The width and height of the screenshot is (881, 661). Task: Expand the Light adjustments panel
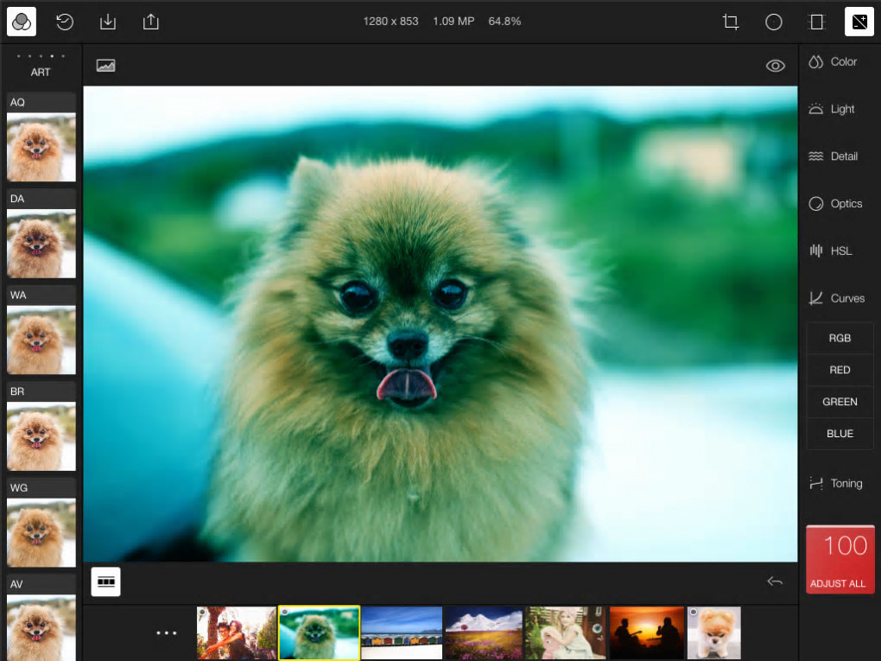[x=832, y=109]
